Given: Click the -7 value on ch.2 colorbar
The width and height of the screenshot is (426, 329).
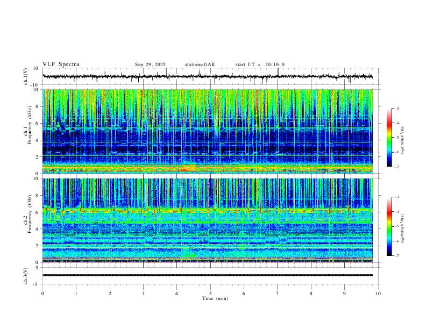Looking at the screenshot, I should (x=396, y=256).
